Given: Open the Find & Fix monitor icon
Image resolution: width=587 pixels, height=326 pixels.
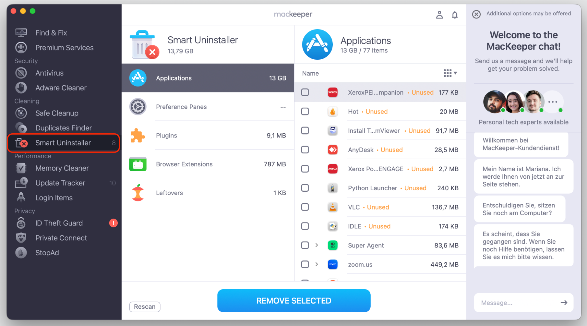Looking at the screenshot, I should 21,33.
